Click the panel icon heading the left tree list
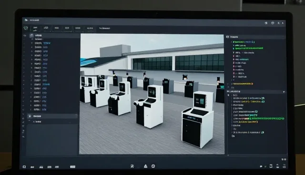The height and width of the screenshot is (175, 305). coord(32,35)
